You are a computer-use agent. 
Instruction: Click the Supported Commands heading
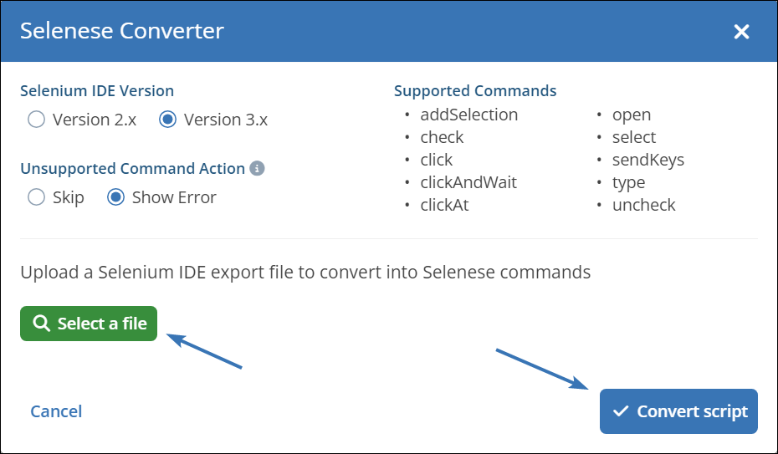point(475,91)
